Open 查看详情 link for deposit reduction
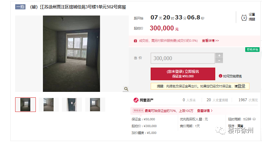Viewport: 262px width, 142px height. tap(205, 111)
